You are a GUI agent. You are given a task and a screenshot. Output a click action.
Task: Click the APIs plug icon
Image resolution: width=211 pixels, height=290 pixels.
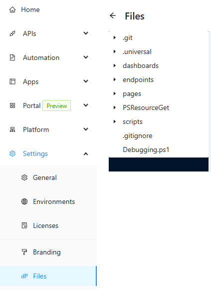(12, 33)
